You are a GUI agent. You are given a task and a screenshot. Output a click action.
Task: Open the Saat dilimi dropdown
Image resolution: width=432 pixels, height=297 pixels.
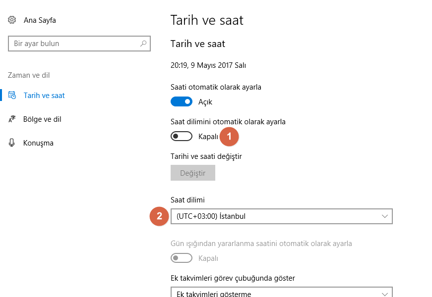281,216
